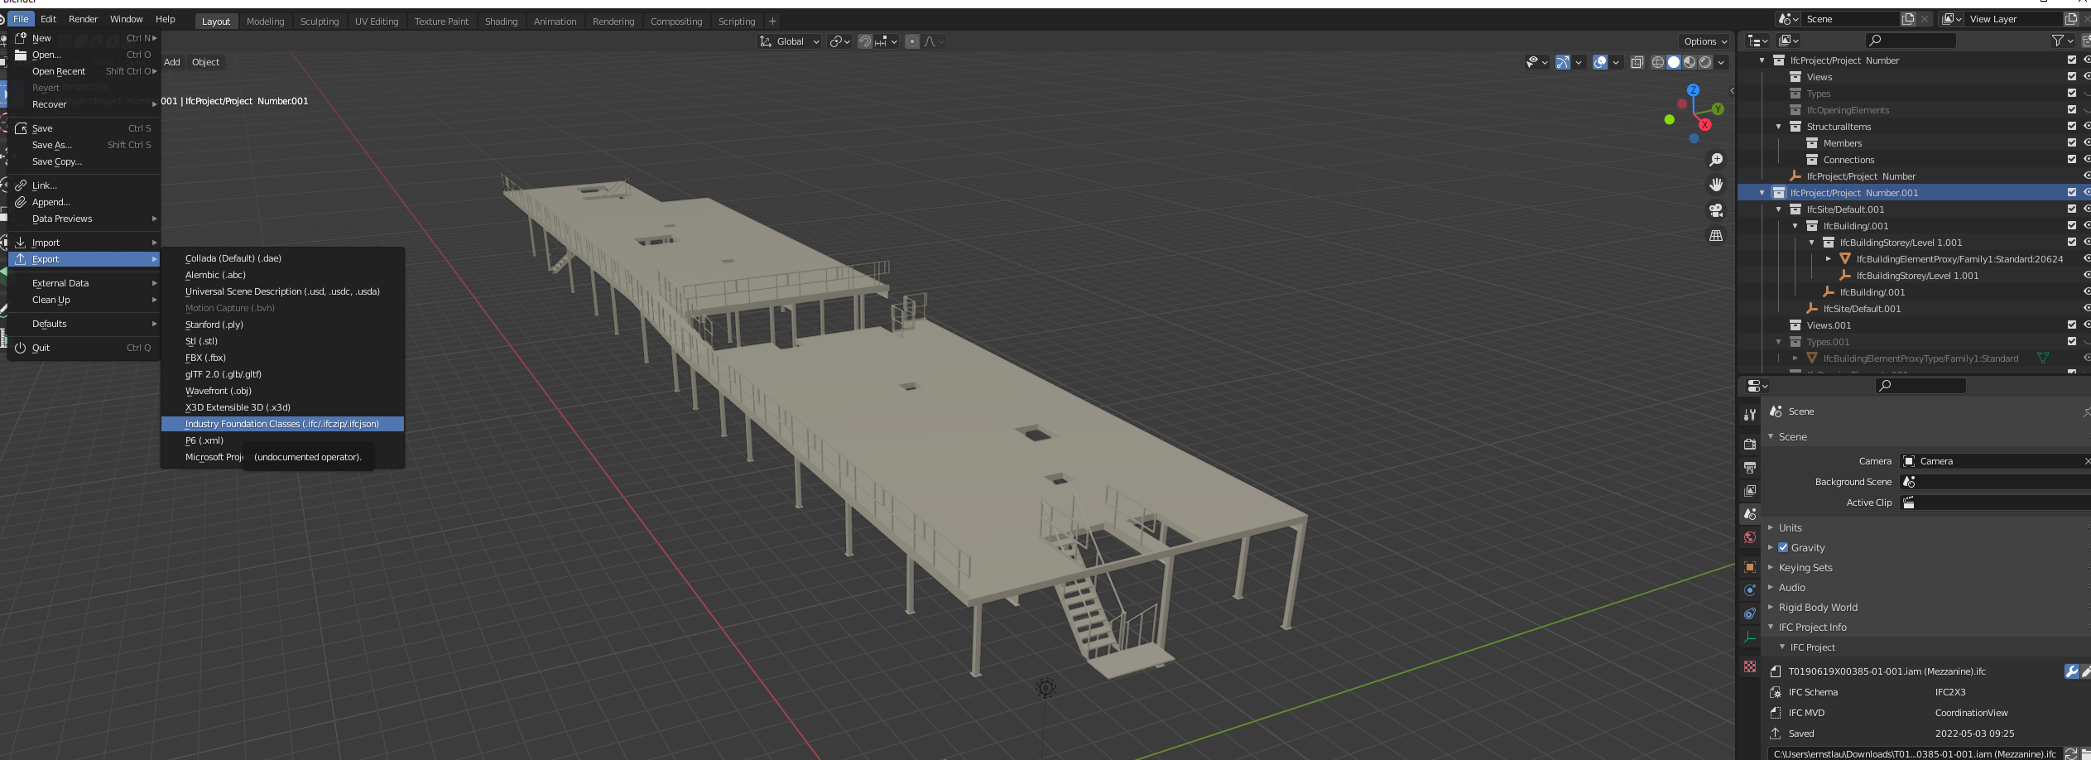
Task: Expand the Units section in Scene properties
Action: point(1790,527)
